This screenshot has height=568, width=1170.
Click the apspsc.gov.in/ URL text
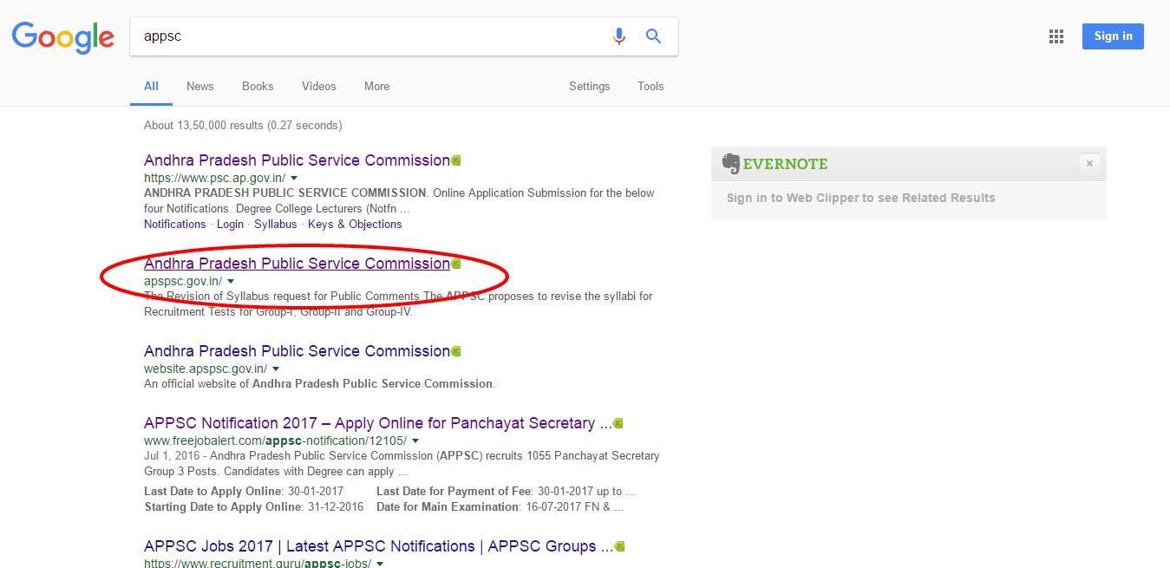(183, 281)
